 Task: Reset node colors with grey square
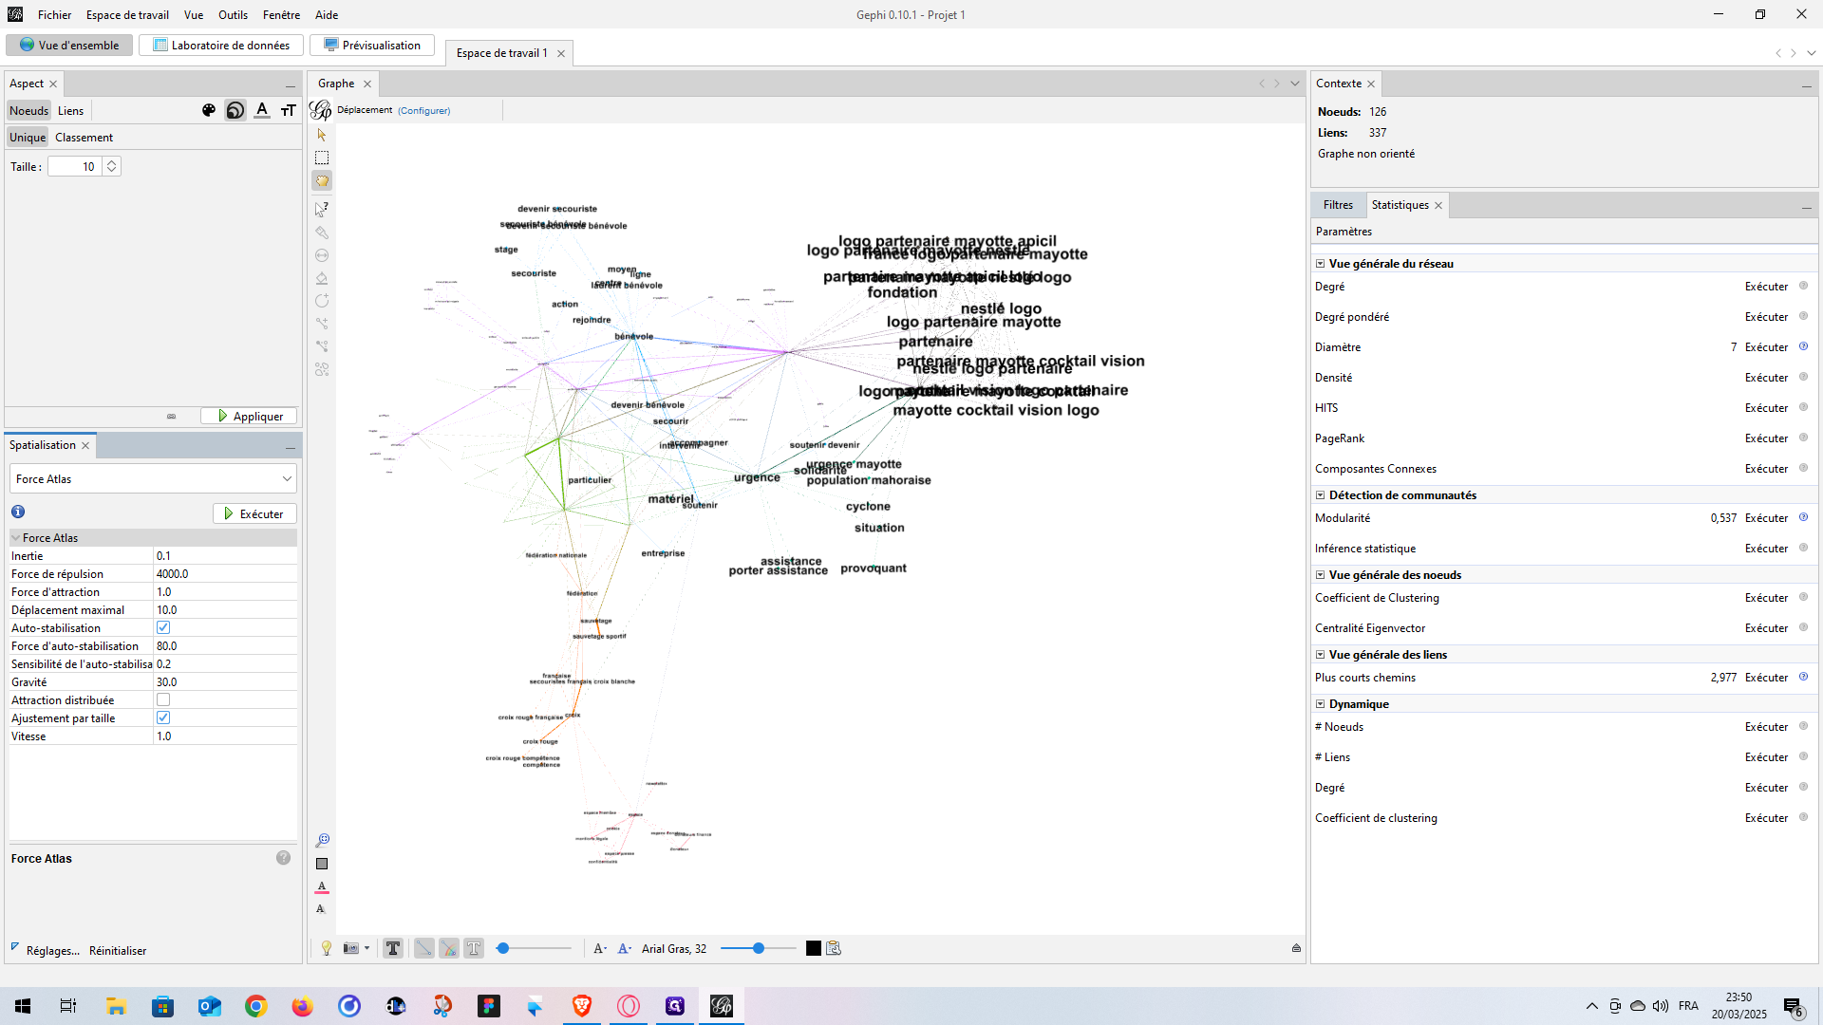(322, 864)
